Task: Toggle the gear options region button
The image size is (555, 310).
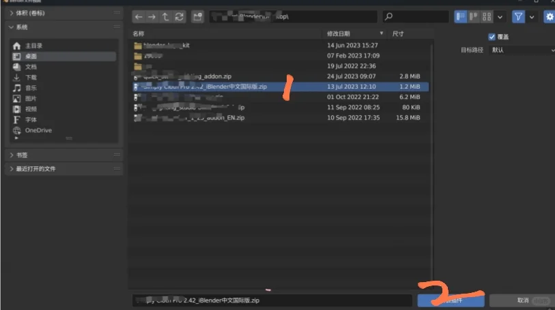Action: [x=549, y=16]
